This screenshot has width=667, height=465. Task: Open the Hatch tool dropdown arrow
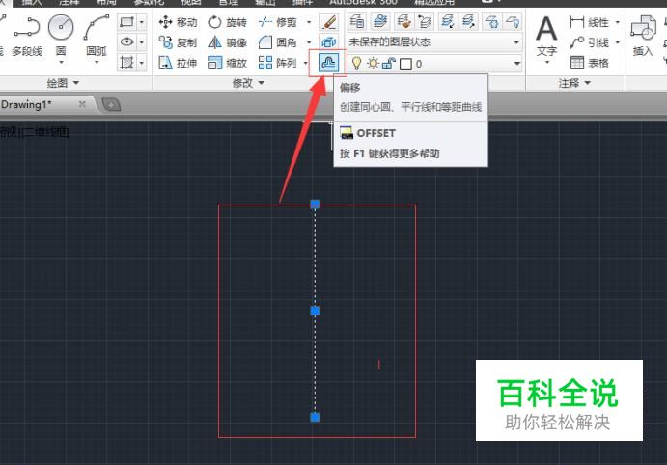tap(142, 63)
